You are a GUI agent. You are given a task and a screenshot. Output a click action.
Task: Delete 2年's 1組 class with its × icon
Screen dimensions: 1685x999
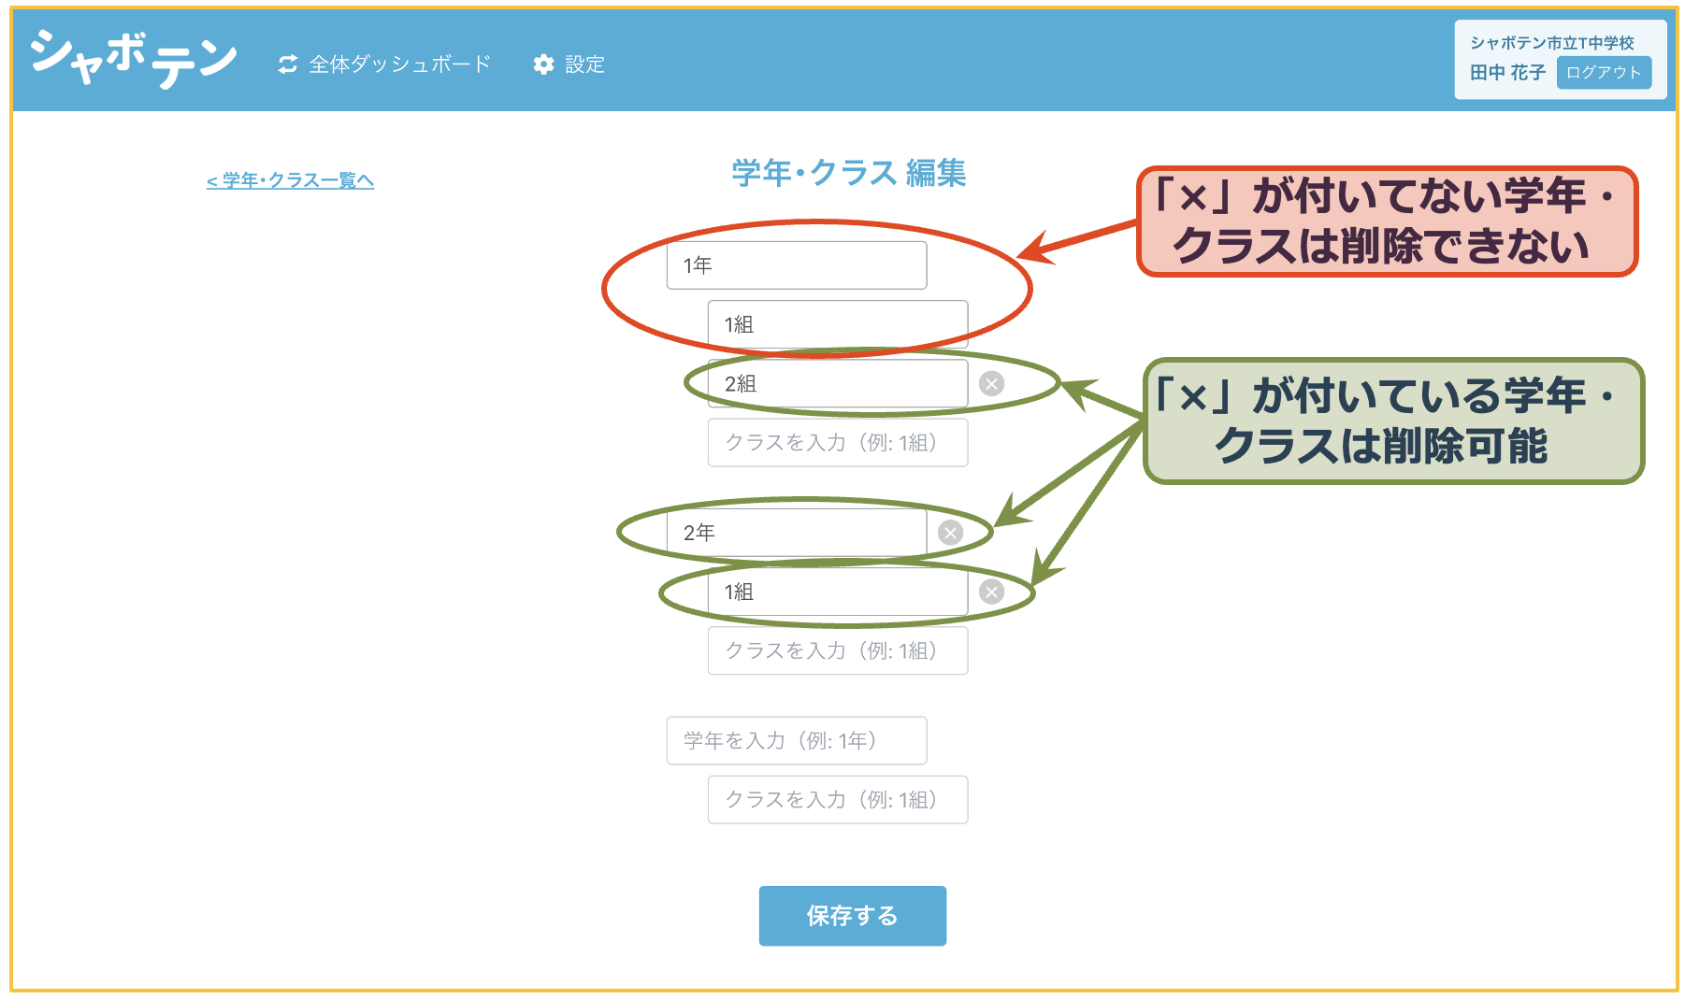pyautogui.click(x=991, y=592)
